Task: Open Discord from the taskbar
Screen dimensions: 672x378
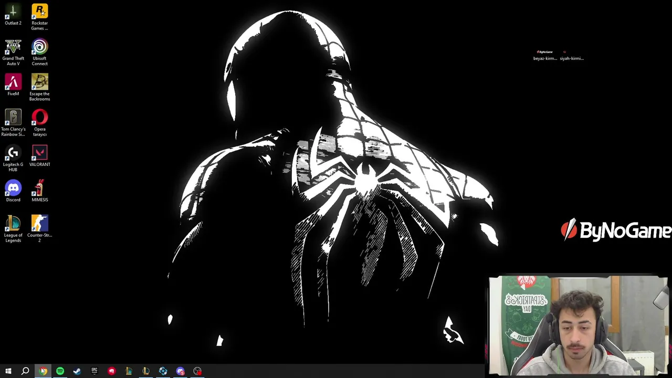Action: click(x=180, y=371)
